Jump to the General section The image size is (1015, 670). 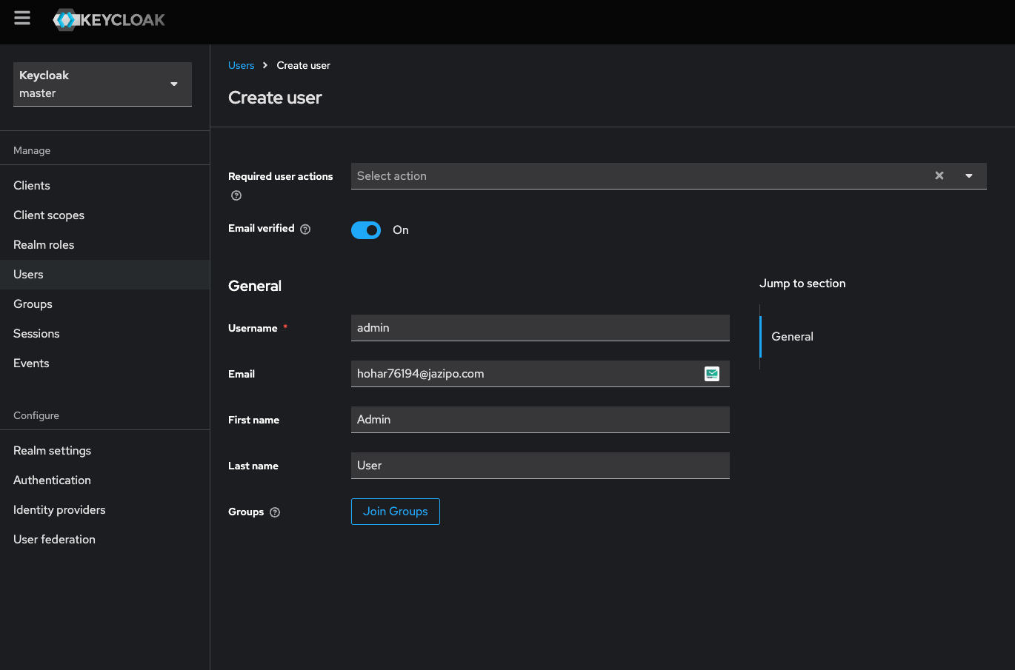[x=792, y=337]
